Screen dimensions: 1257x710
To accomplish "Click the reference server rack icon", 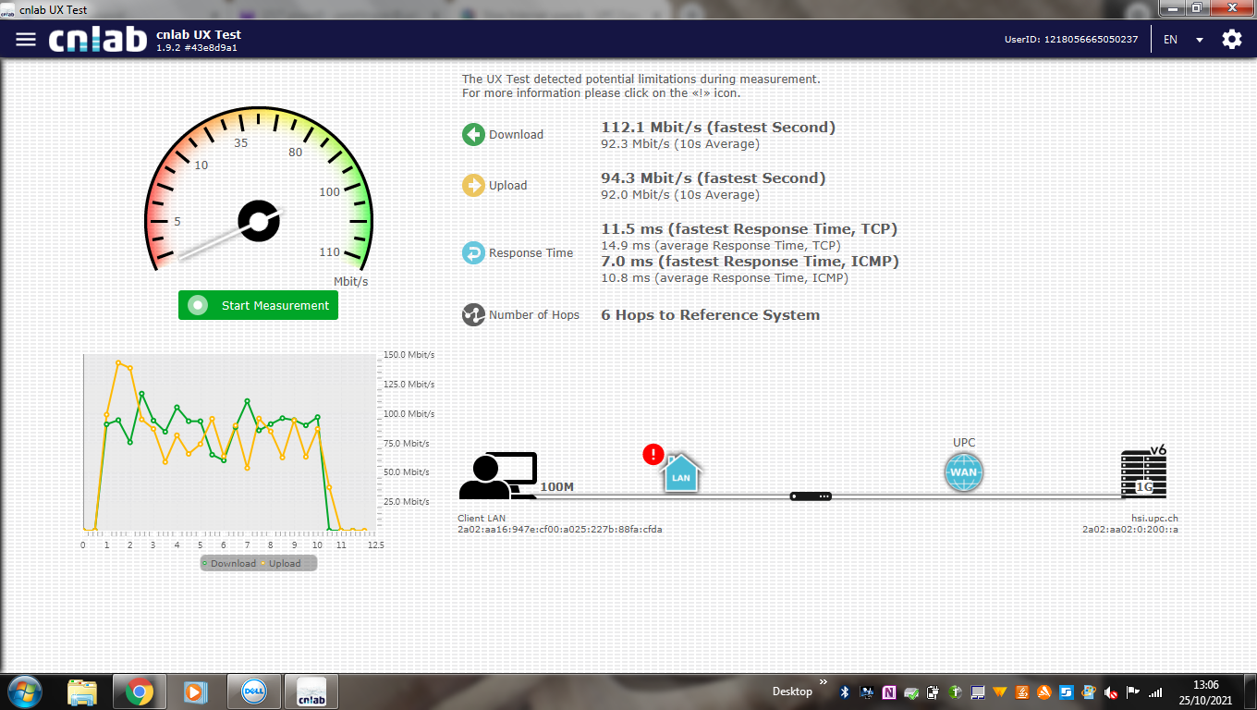I will click(1143, 473).
